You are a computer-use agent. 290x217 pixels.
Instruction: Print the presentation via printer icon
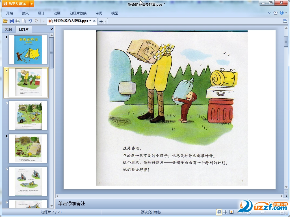18,21
